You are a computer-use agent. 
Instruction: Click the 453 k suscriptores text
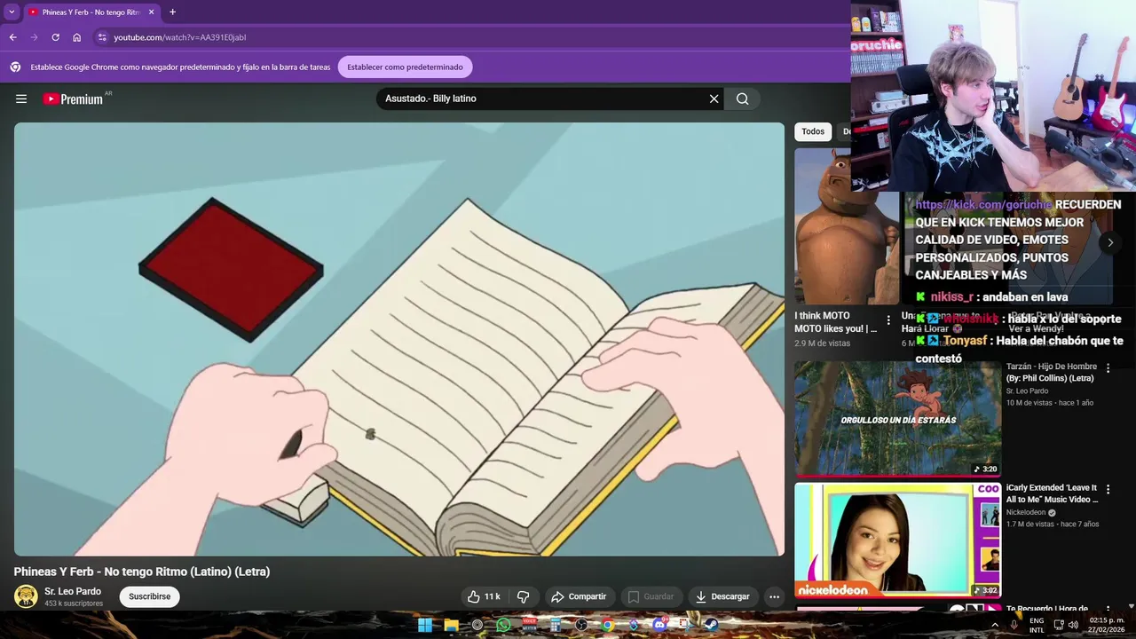74,603
